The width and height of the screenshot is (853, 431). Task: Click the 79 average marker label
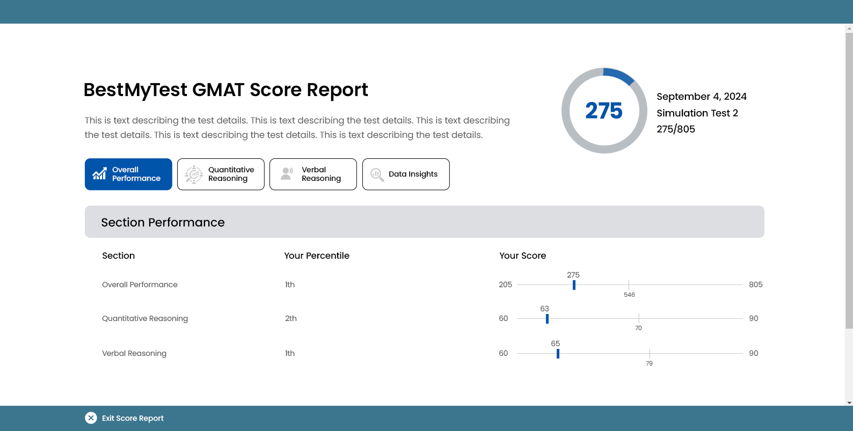coord(649,363)
